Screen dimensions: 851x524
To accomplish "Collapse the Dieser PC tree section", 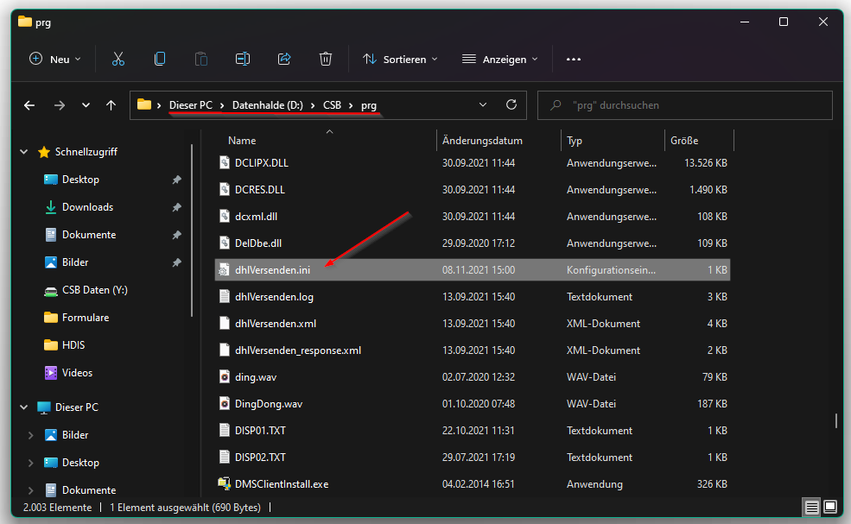I will click(24, 407).
